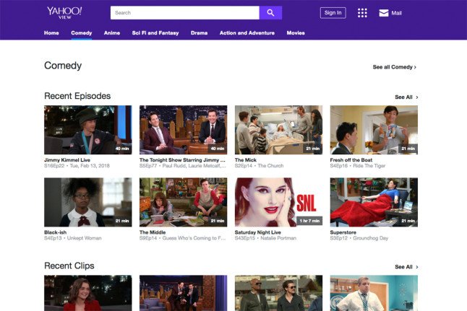
Task: Open The Tonight Show episode thumbnail
Action: (x=183, y=130)
